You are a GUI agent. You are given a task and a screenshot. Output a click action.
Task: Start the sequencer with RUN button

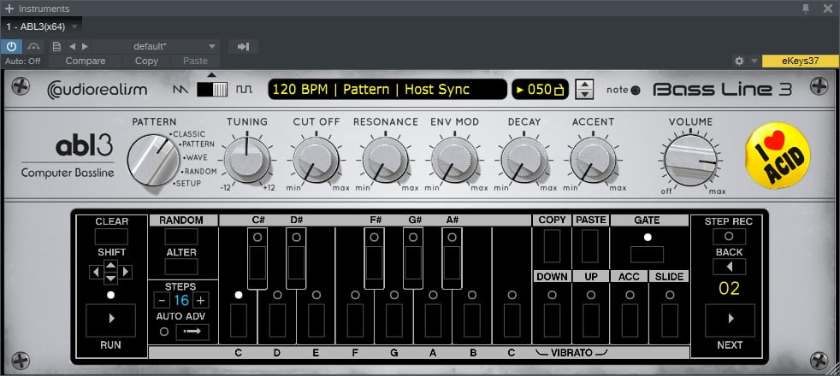111,320
